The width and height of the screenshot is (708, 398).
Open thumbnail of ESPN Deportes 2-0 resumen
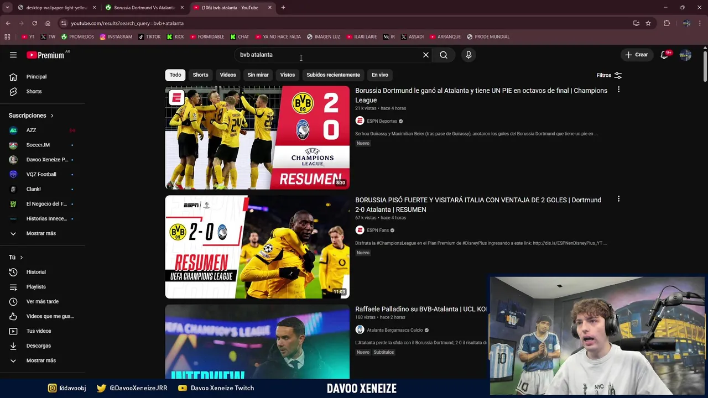coord(257,138)
